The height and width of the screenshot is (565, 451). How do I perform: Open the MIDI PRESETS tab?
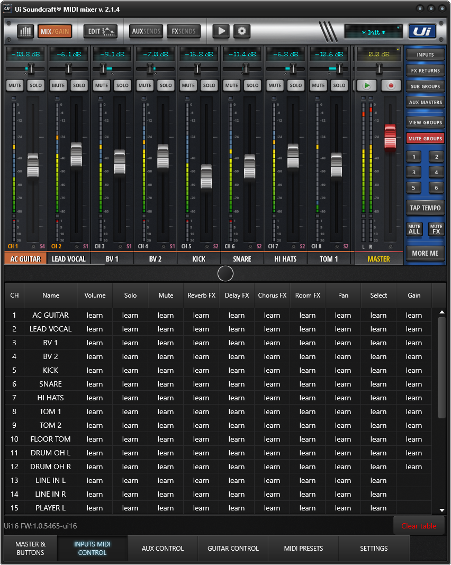tap(303, 549)
